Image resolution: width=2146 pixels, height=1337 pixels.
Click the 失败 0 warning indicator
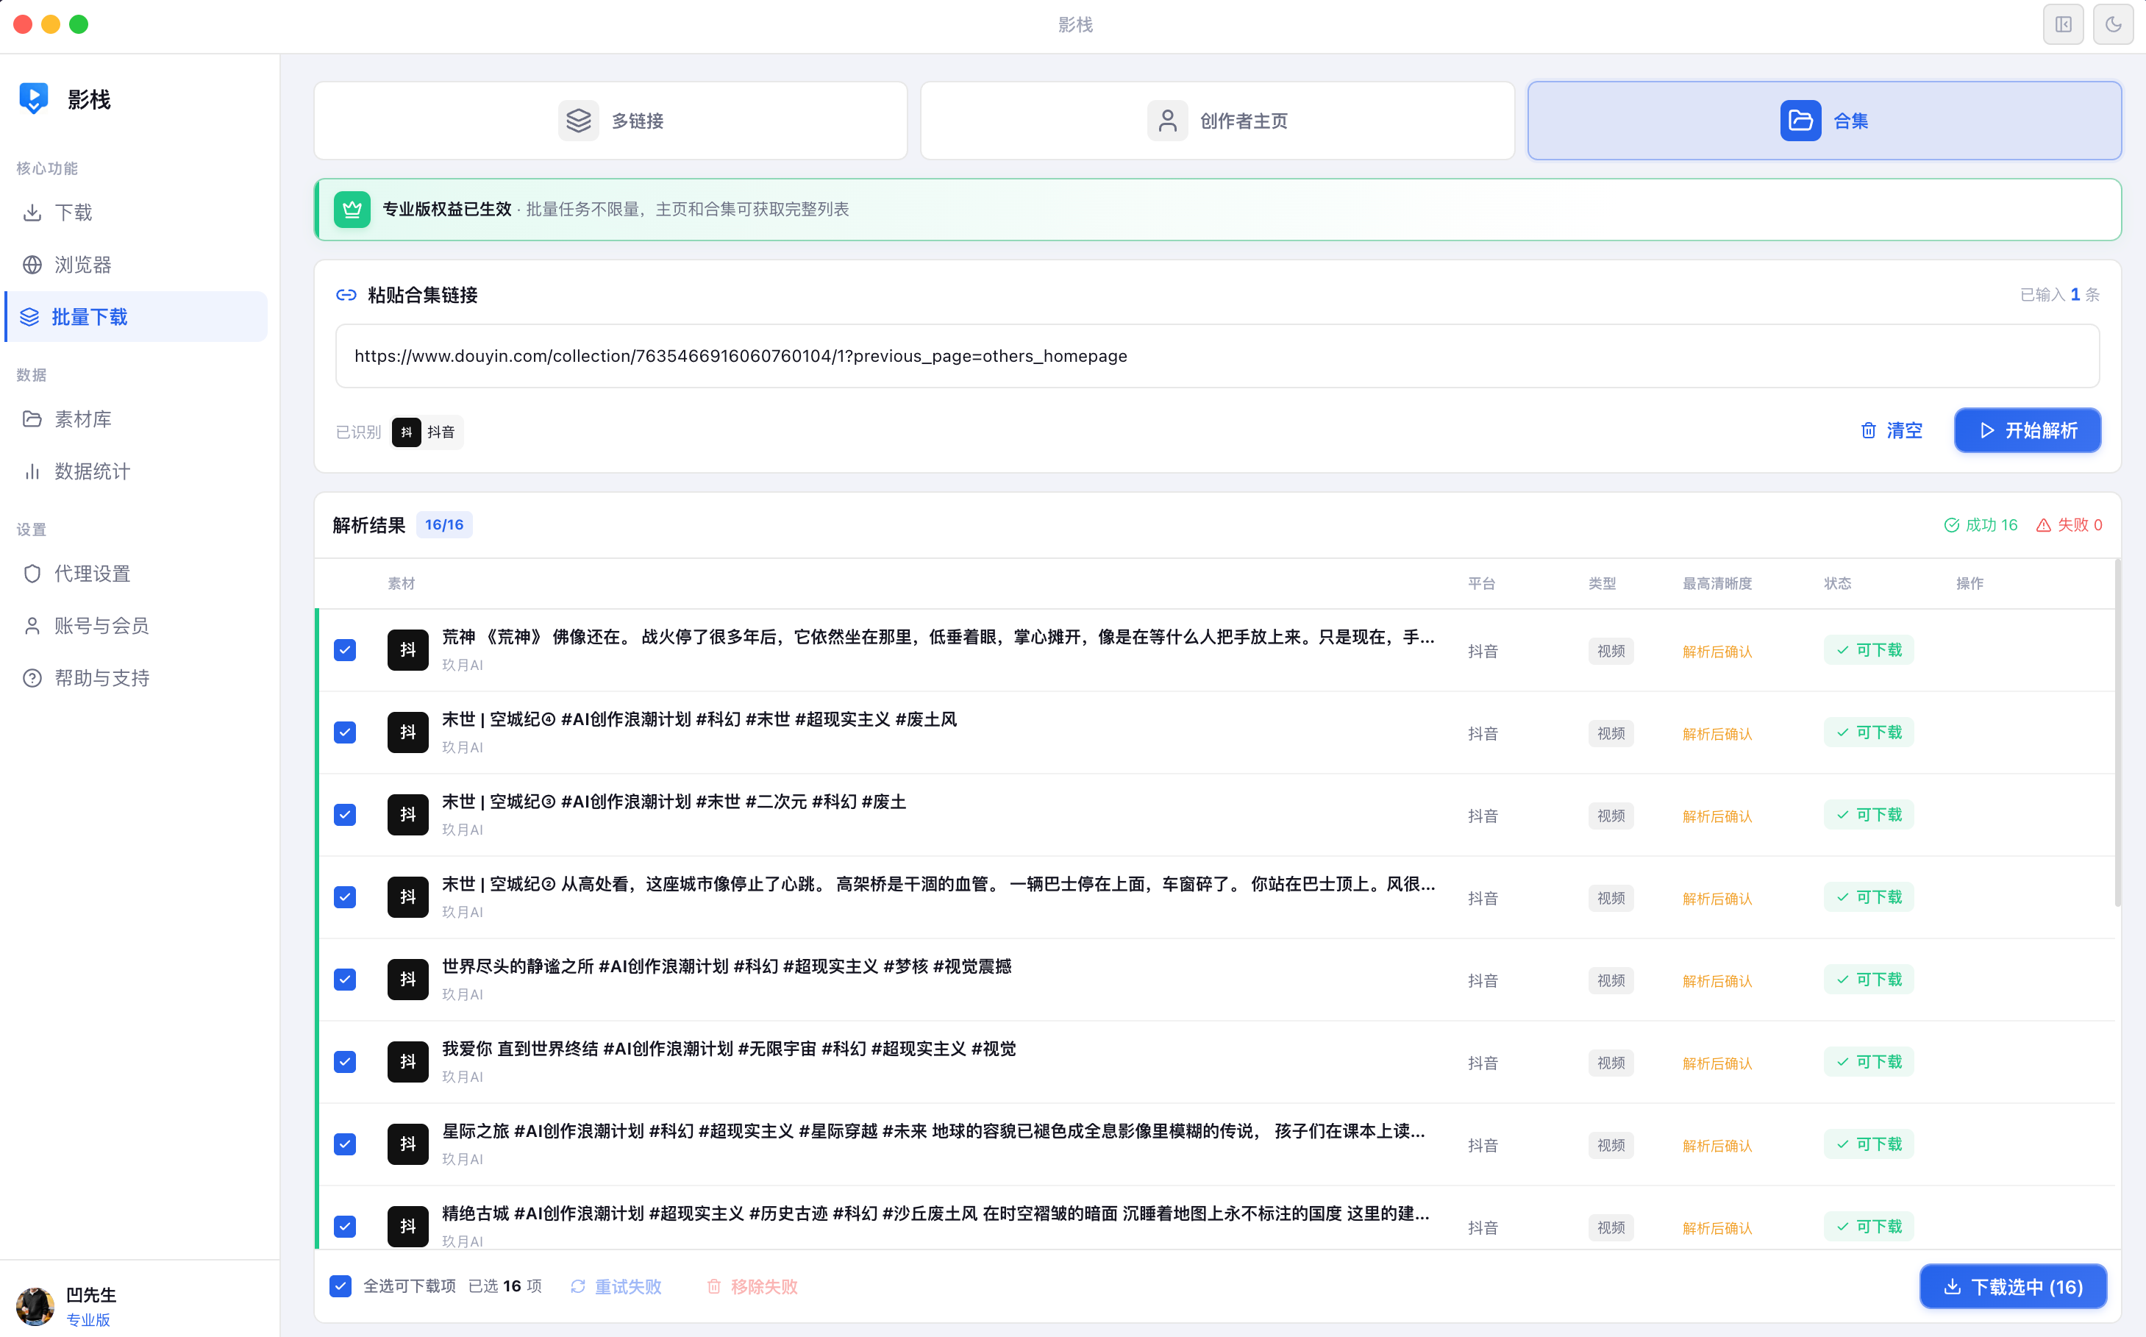[2069, 524]
